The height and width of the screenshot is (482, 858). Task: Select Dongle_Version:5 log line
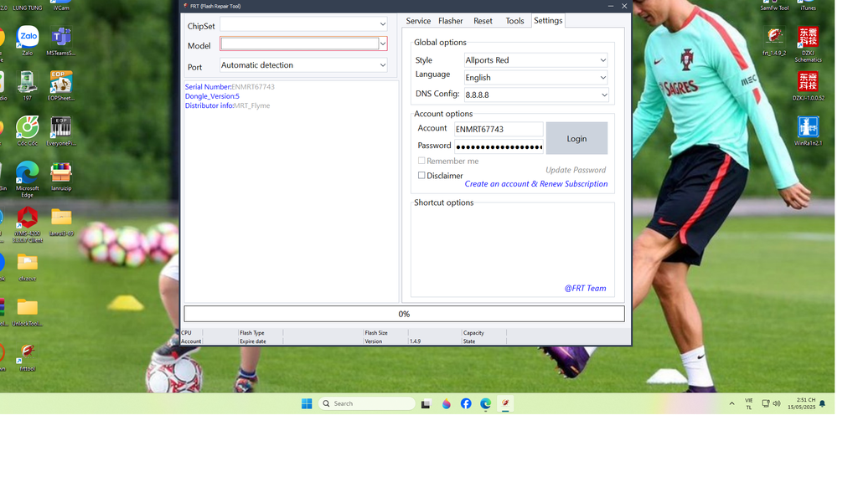212,96
